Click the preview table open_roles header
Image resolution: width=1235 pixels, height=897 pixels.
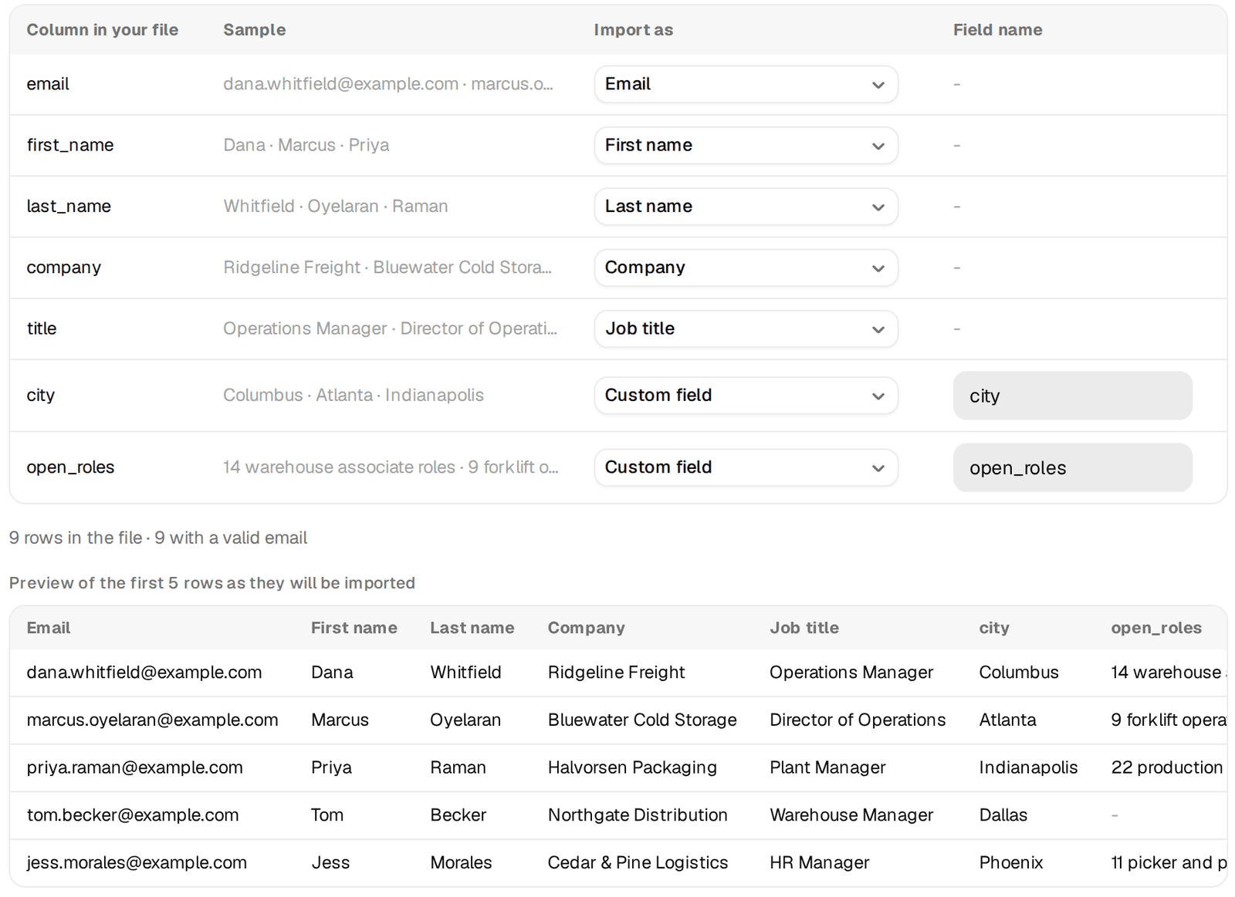pyautogui.click(x=1156, y=628)
